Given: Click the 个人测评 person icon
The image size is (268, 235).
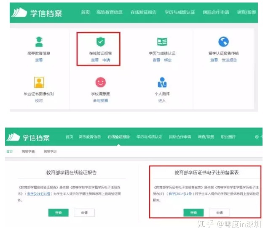Looking at the screenshot, I should 162,82.
